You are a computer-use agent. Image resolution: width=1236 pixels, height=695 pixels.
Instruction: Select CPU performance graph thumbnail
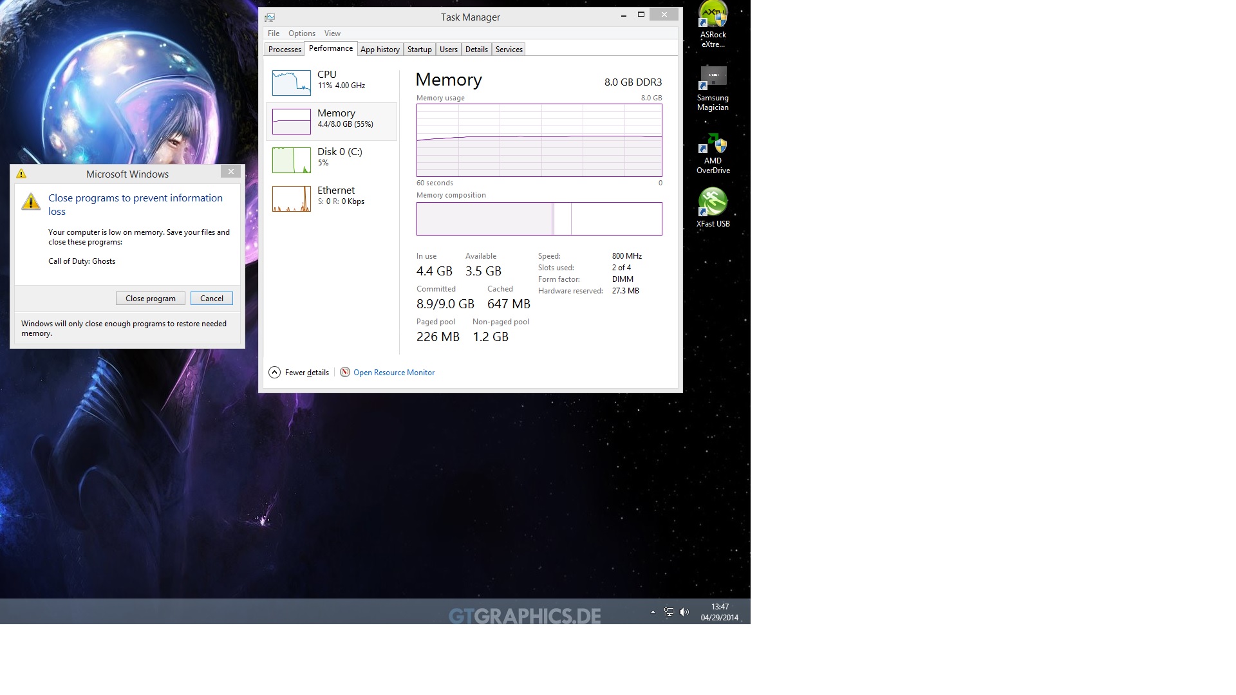pos(292,83)
